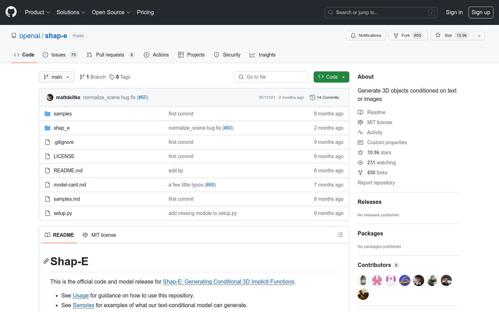Click the first contributor avatar
The image size is (499, 312).
coord(363,280)
